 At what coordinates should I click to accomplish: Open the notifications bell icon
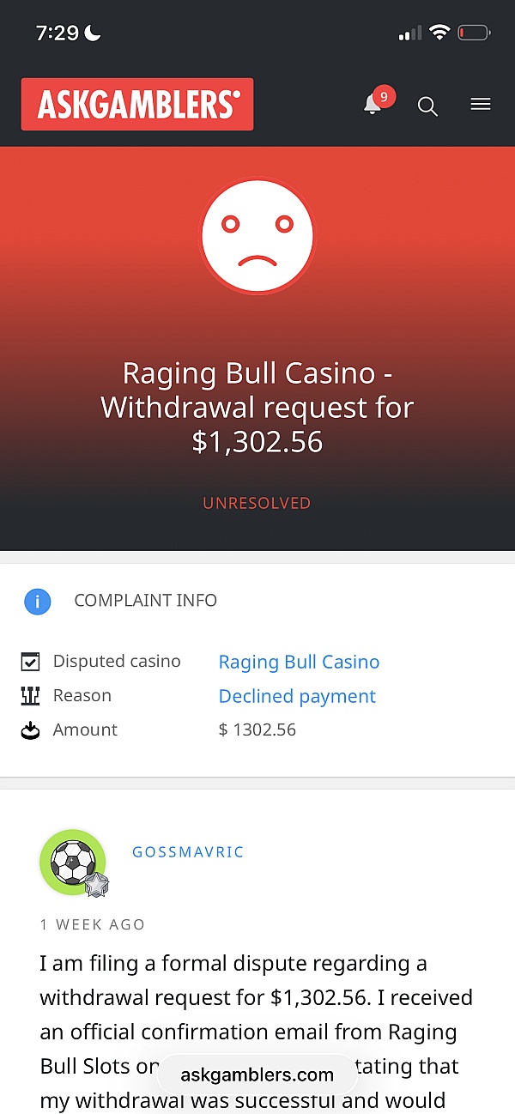(x=373, y=105)
